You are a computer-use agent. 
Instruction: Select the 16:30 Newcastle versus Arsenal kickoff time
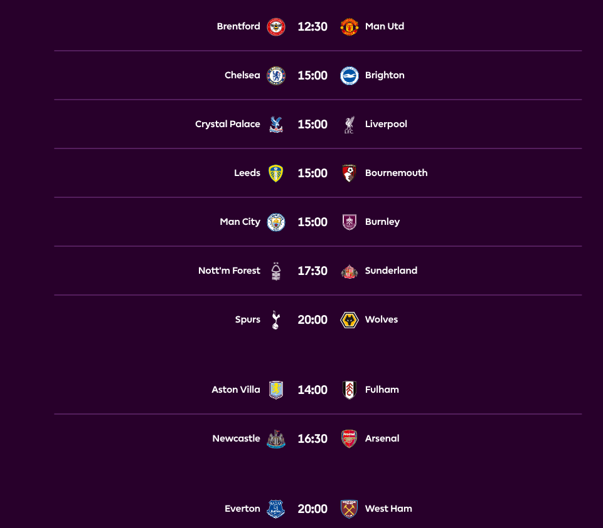[x=312, y=438]
